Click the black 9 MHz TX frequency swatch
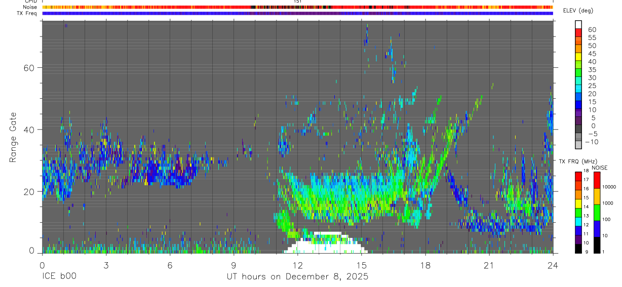Image resolution: width=622 pixels, height=287 pixels. (578, 249)
